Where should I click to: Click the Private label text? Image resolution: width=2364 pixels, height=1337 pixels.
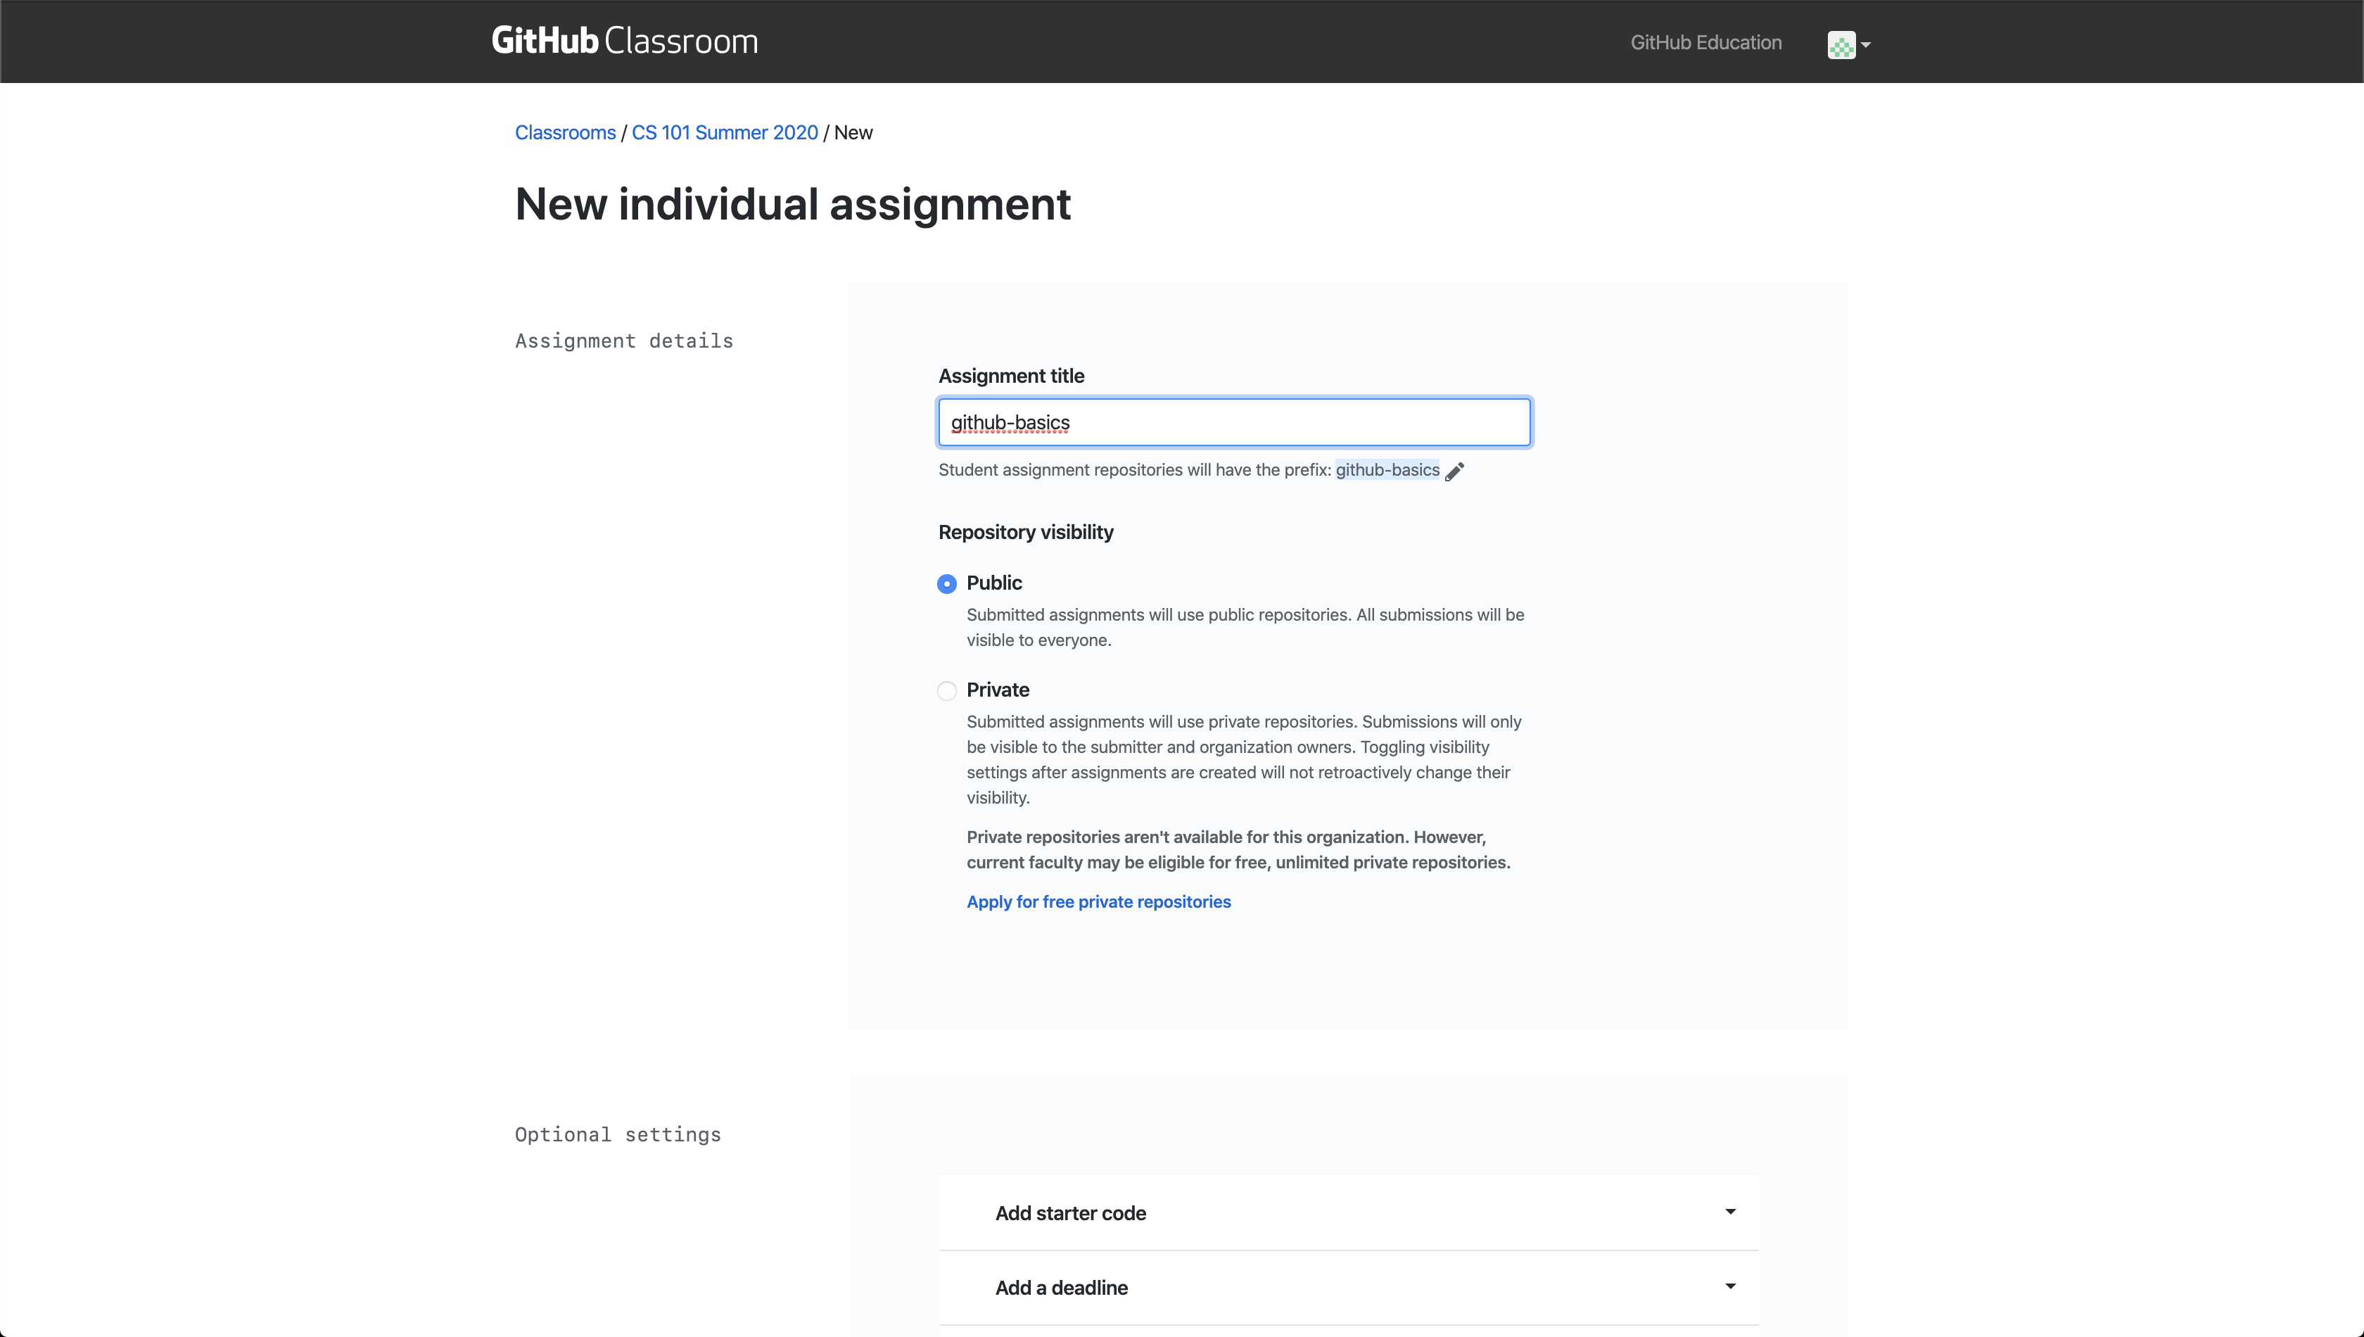[x=998, y=690]
